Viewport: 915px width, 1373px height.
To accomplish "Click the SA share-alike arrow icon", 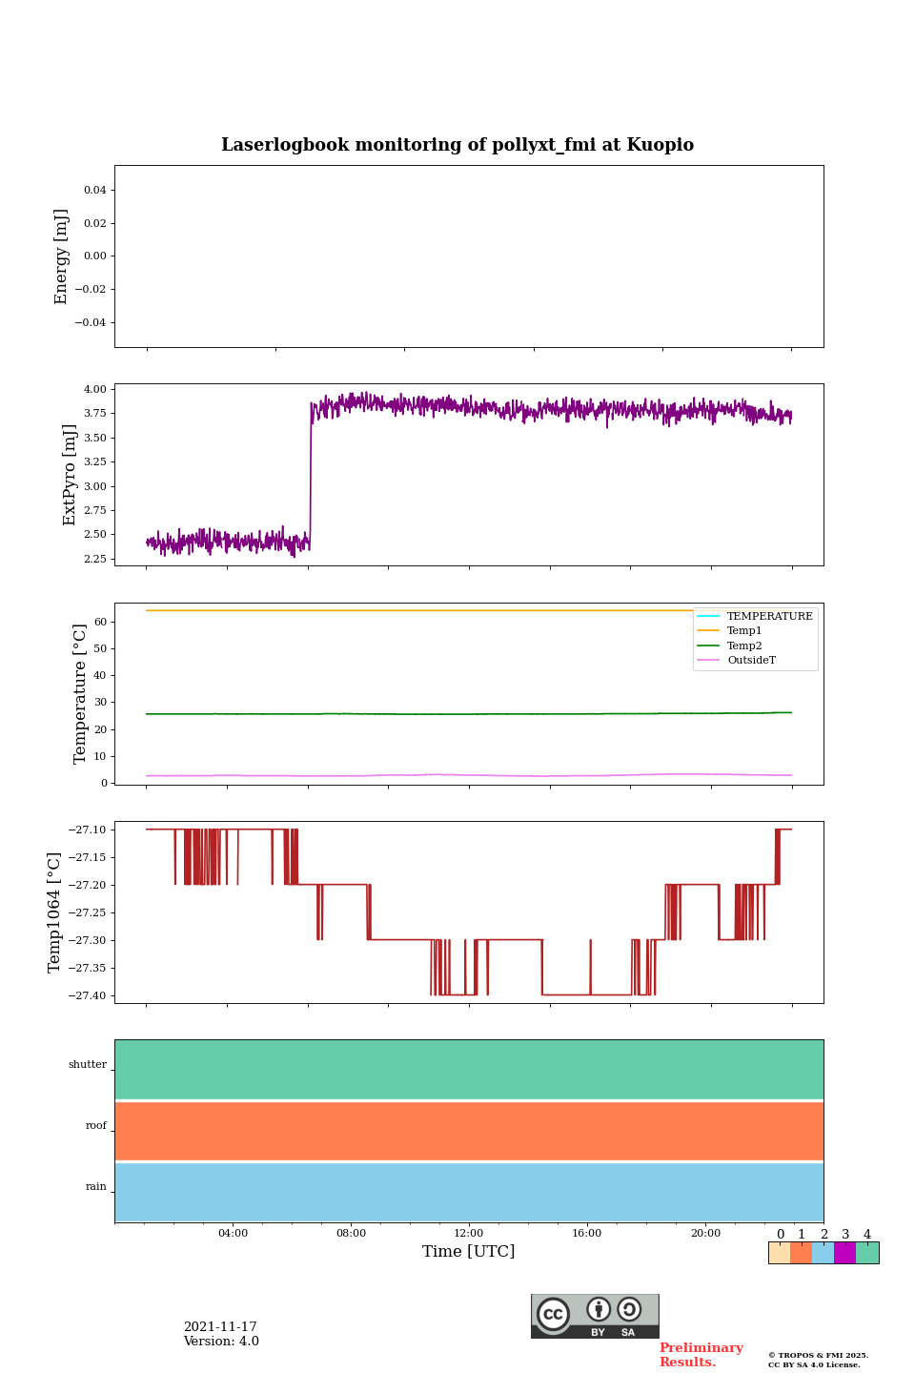I will (x=629, y=1310).
